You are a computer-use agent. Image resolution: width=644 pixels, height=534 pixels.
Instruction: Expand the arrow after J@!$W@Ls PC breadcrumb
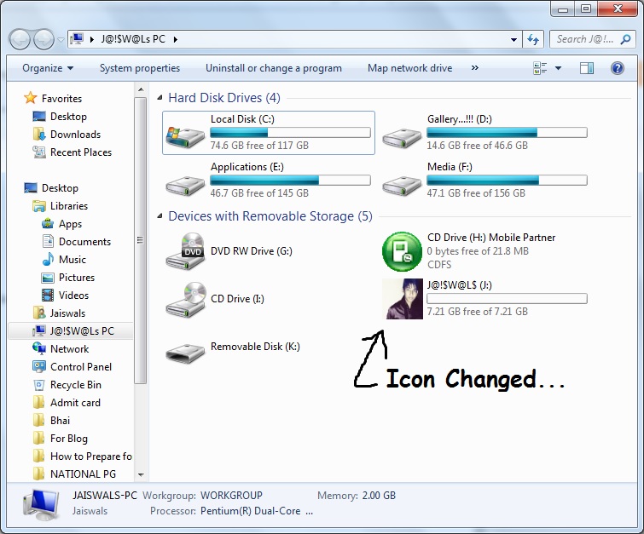(x=176, y=39)
